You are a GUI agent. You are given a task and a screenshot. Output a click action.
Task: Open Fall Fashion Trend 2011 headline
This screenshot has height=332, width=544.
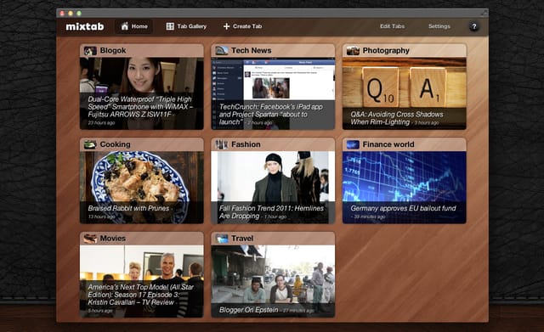tap(271, 212)
